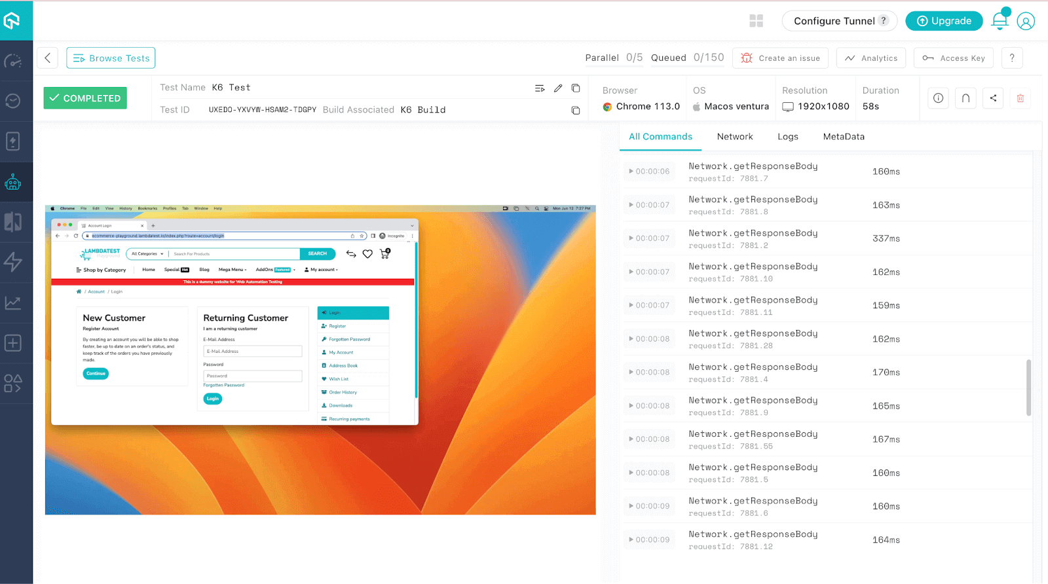Open the real-time clock sidebar icon
Image resolution: width=1048 pixels, height=584 pixels.
13,101
